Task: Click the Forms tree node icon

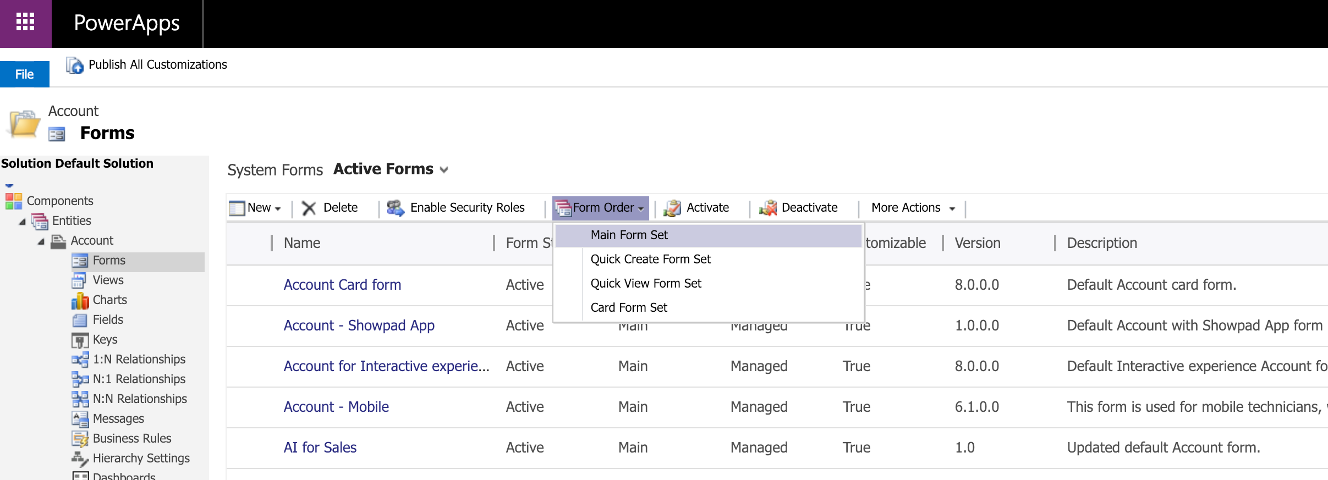Action: (x=80, y=261)
